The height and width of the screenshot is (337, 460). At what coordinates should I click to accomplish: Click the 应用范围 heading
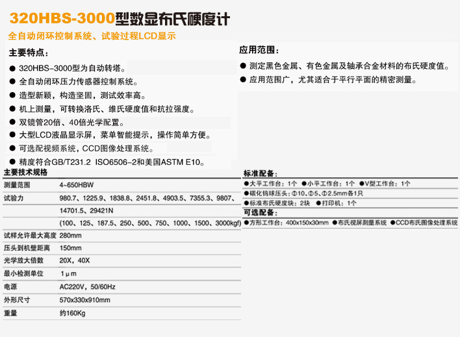tap(259, 49)
